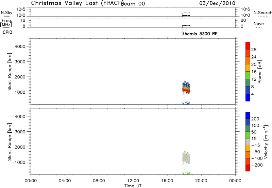Select the 03/Dec/2010 date text

tap(217, 3)
